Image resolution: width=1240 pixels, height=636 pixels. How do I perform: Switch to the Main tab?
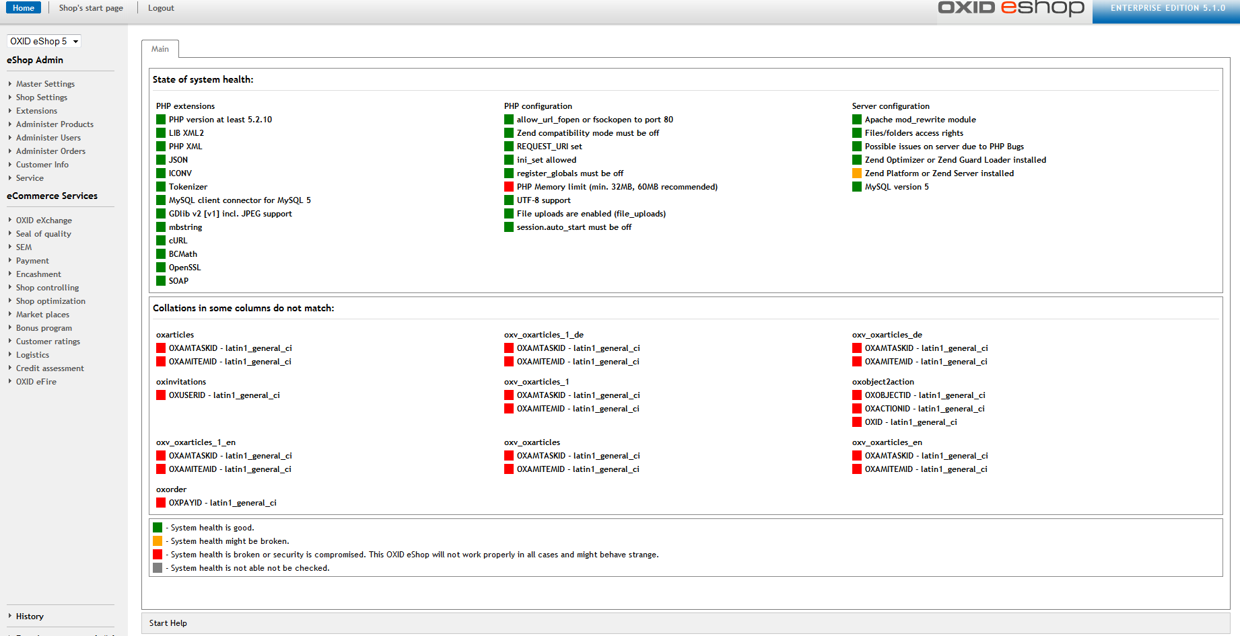[160, 49]
